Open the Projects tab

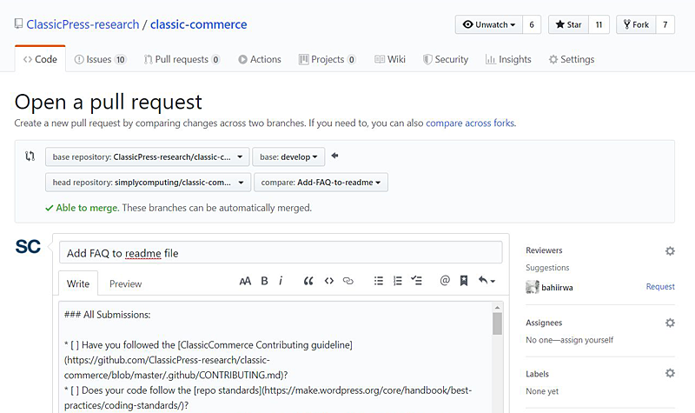coord(328,59)
